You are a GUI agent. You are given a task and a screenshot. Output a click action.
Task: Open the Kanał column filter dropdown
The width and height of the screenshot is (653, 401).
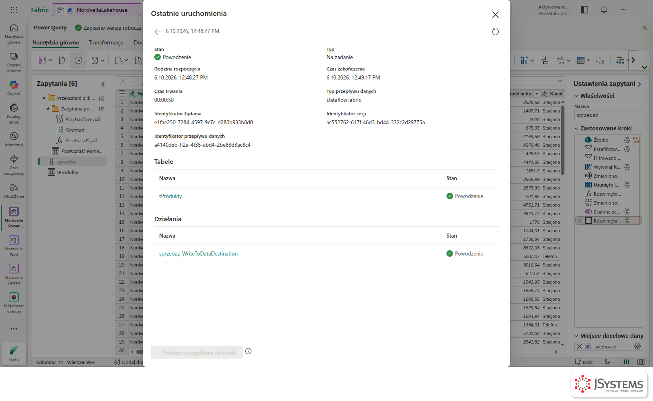[x=565, y=94]
